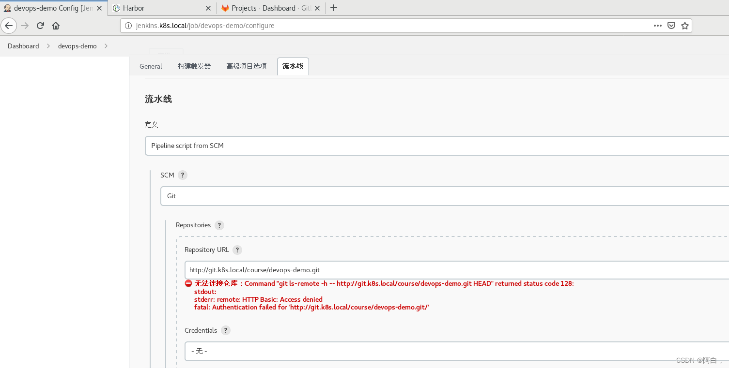Show site information icon in address bar
Image resolution: width=729 pixels, height=368 pixels.
point(128,26)
